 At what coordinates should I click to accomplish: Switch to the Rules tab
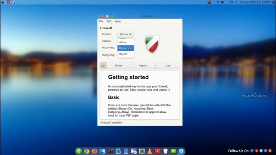119,65
